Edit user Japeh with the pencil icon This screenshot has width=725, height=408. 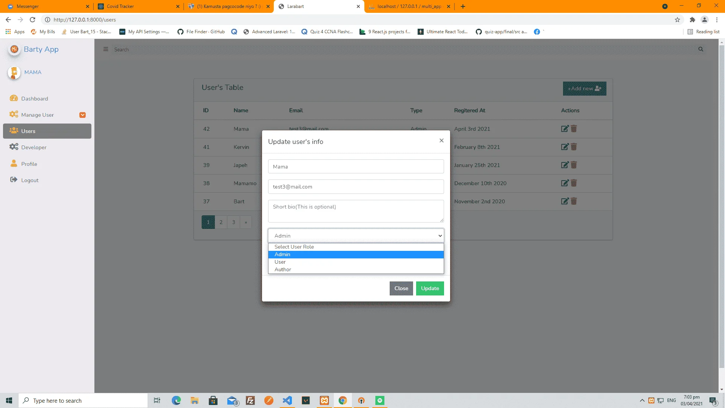(565, 165)
